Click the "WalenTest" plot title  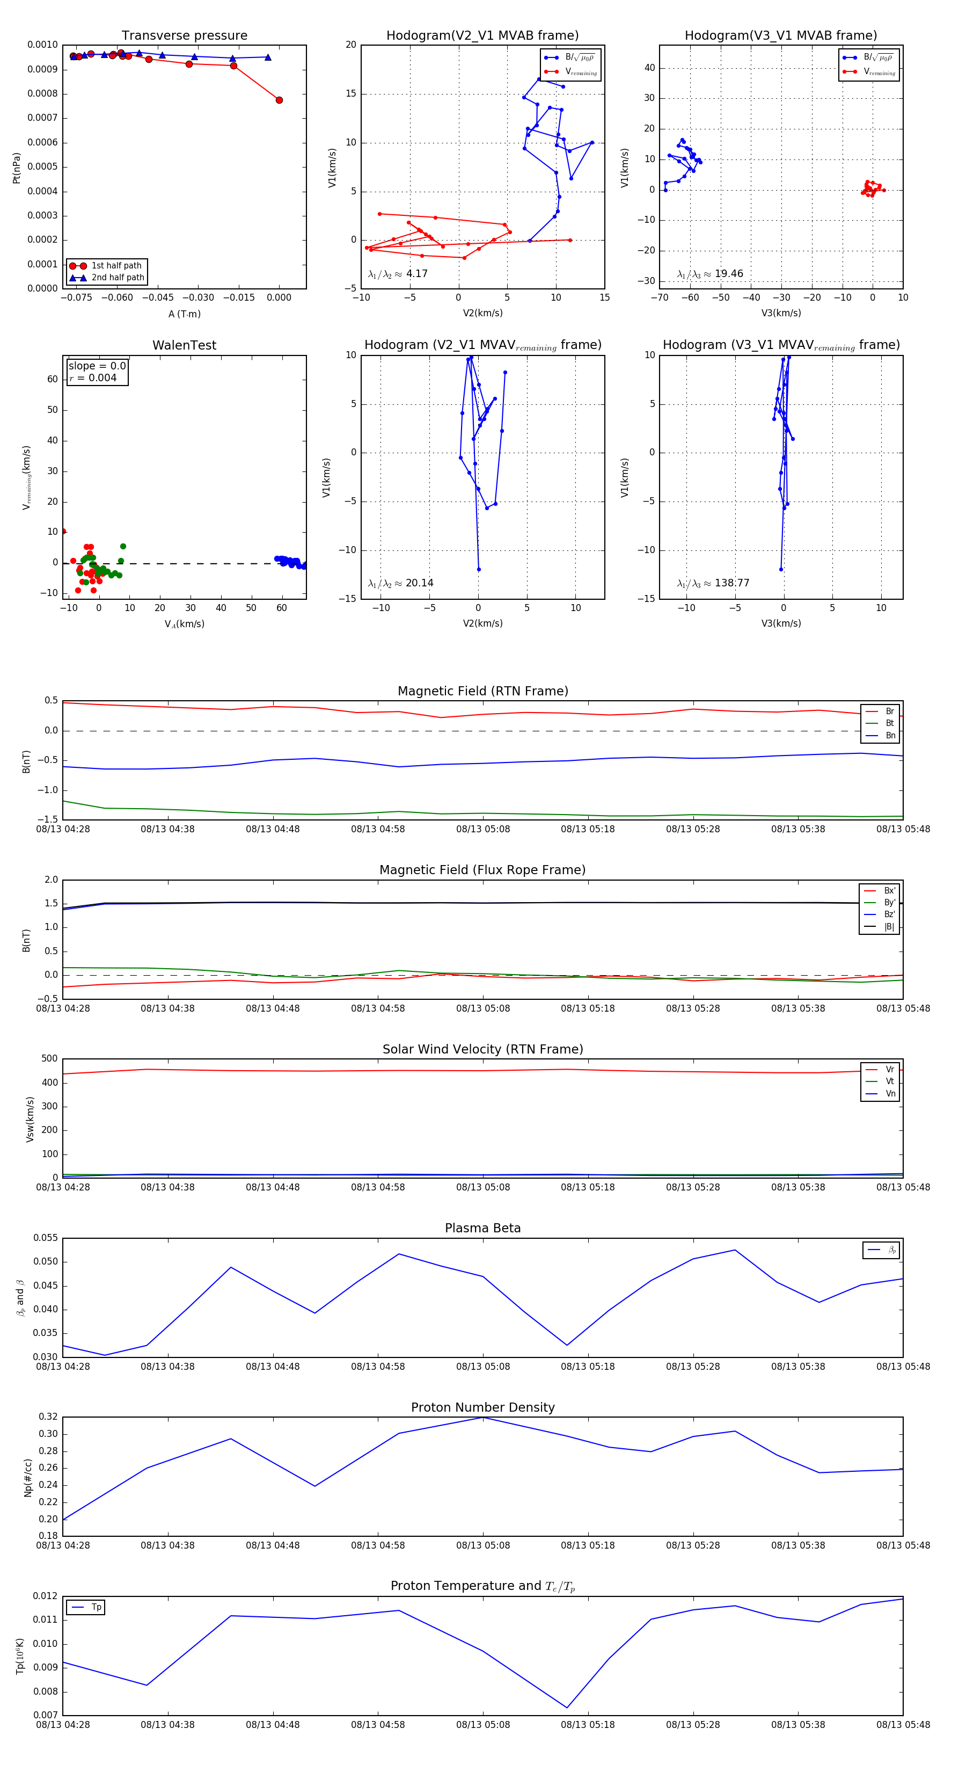pyautogui.click(x=184, y=345)
